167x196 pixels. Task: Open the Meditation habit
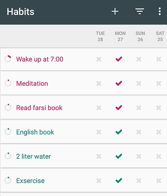tap(32, 83)
